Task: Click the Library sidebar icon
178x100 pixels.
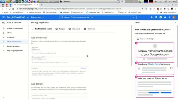Action: pos(4,33)
